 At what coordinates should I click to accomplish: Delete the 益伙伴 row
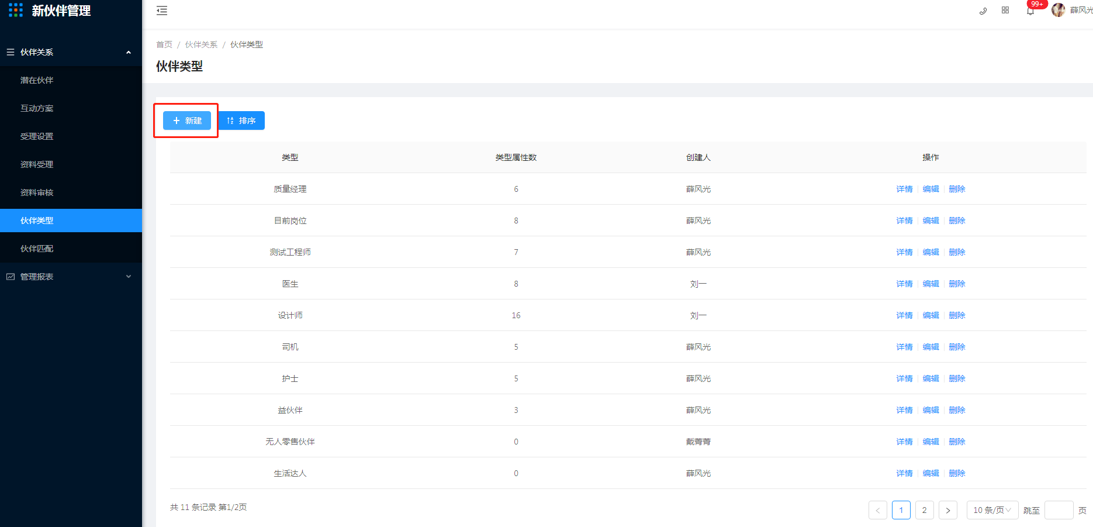tap(957, 410)
